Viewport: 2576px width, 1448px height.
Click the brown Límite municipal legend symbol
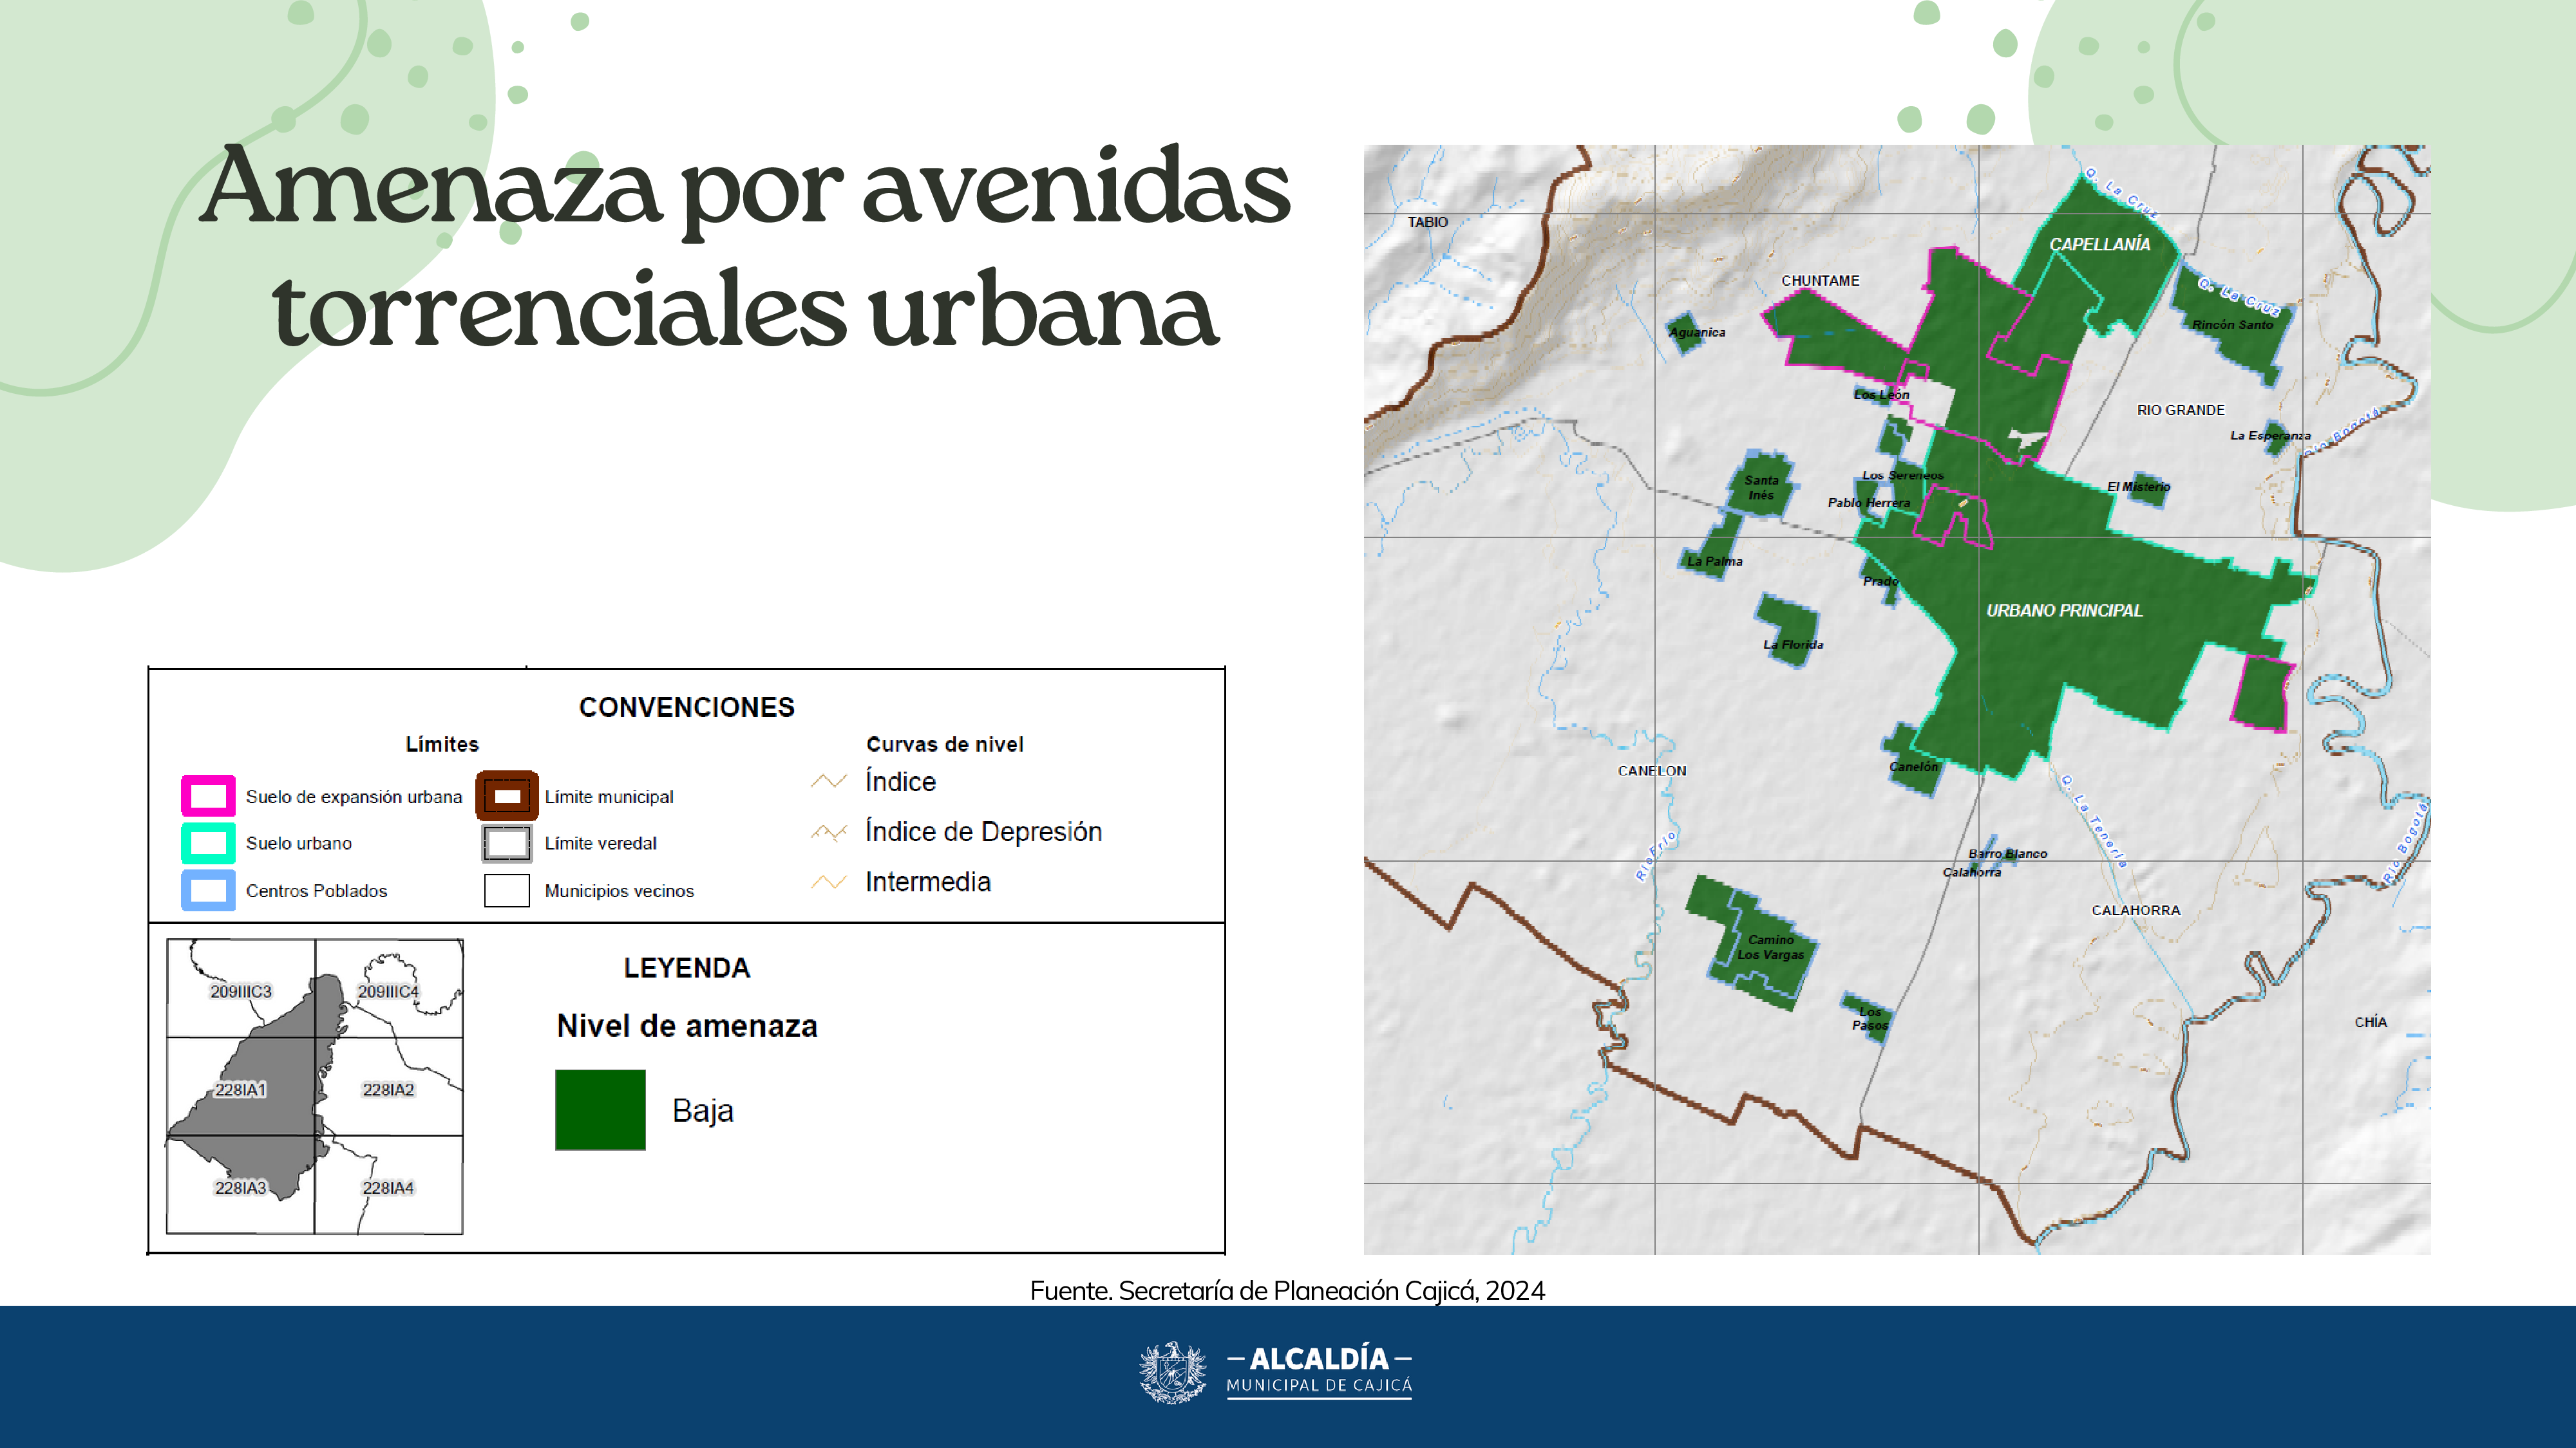507,795
